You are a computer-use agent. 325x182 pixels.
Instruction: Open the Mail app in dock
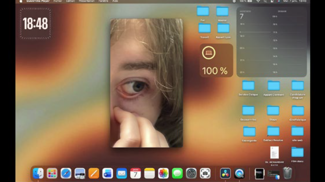tap(122, 173)
